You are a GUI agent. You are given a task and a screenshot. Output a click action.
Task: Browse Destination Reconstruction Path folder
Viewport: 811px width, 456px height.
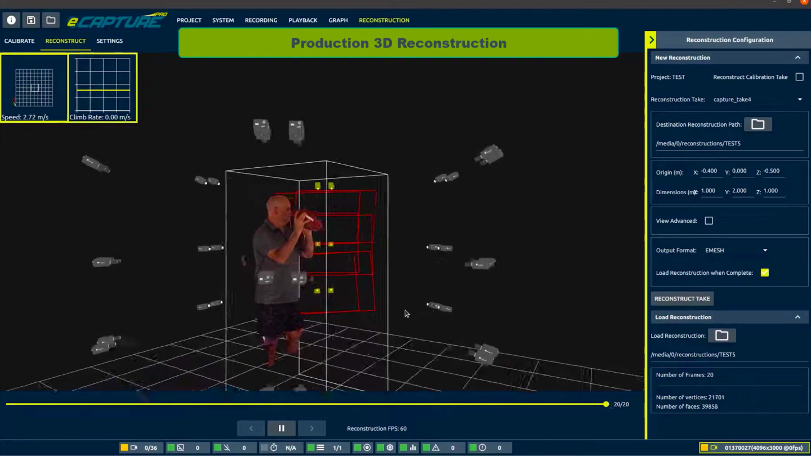(757, 124)
